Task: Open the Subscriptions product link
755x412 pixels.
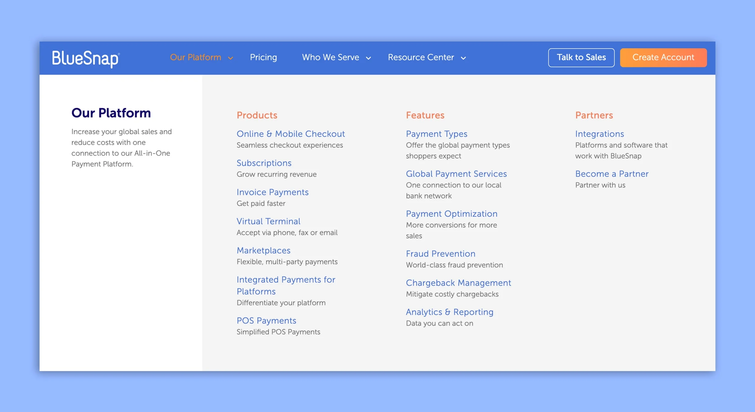Action: tap(264, 163)
